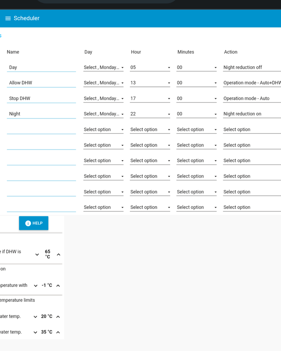Open the Action dropdown 'Night reduction off'

(252, 68)
